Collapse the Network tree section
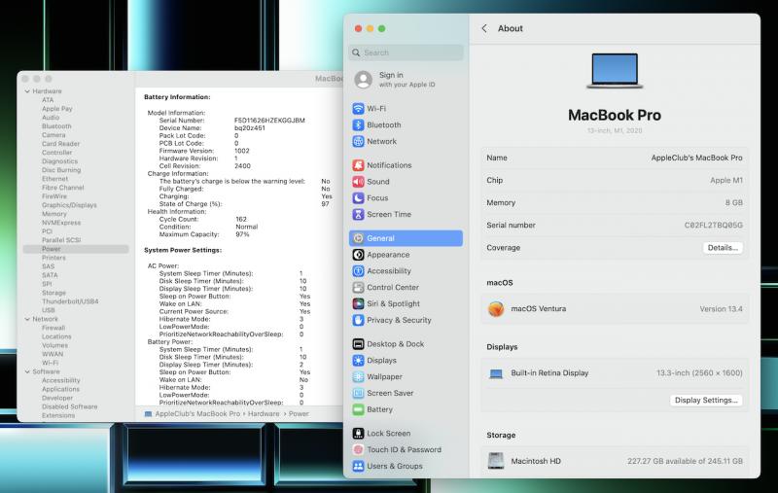Screen dimensions: 778x493 click(x=26, y=319)
